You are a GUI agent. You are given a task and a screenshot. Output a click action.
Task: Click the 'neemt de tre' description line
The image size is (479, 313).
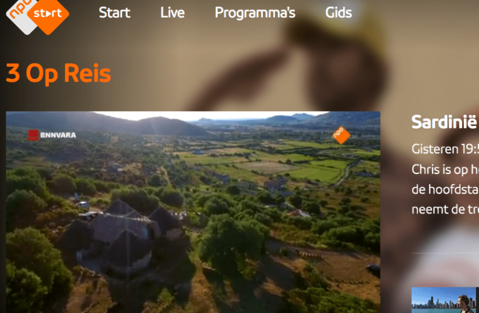click(445, 210)
